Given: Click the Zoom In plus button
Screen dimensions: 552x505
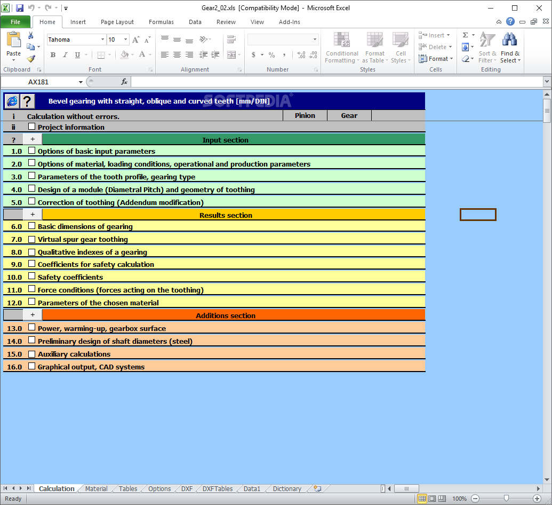Looking at the screenshot, I should (537, 499).
